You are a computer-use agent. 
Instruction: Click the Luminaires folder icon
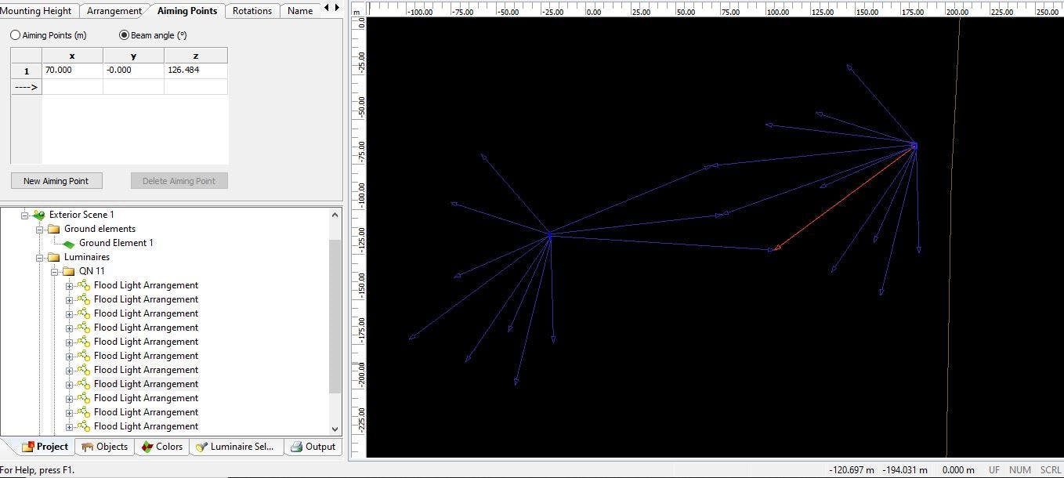click(x=53, y=257)
